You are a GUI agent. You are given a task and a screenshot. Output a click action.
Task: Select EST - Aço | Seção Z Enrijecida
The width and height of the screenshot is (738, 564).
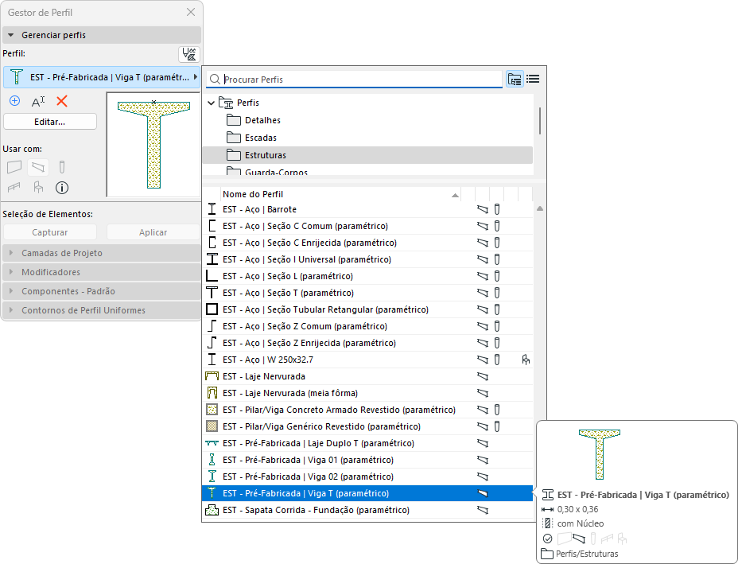367,343
